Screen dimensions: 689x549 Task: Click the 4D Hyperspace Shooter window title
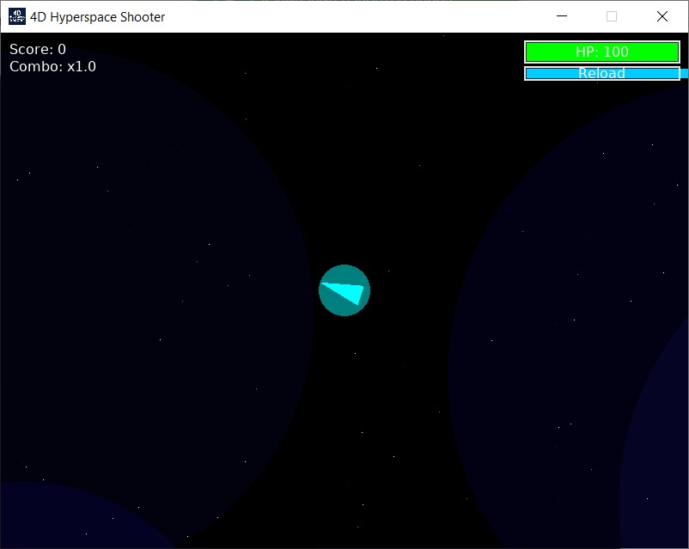(98, 17)
